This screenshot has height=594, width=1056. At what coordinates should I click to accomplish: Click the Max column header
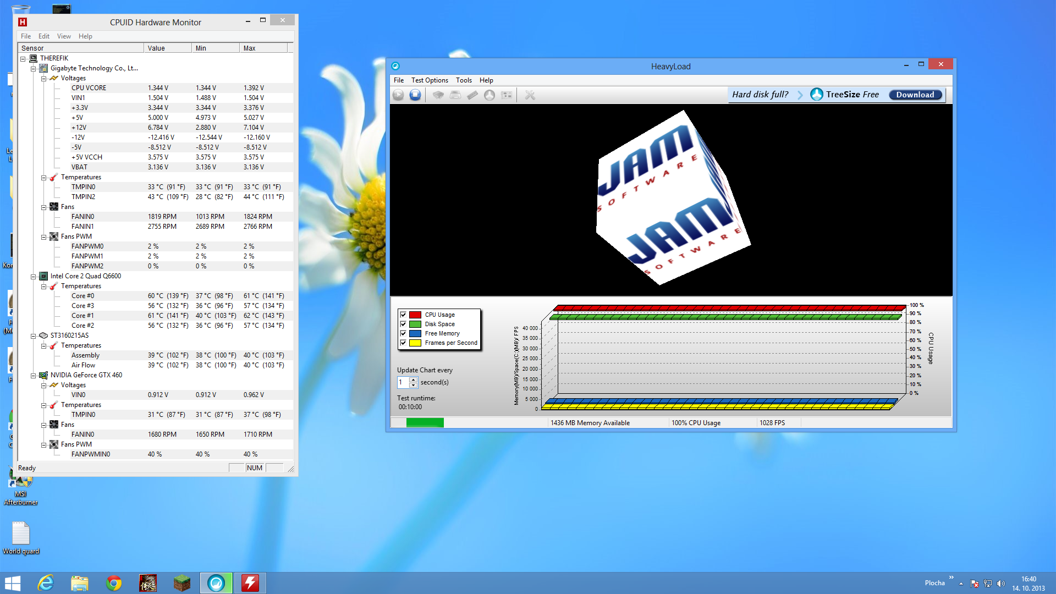263,48
